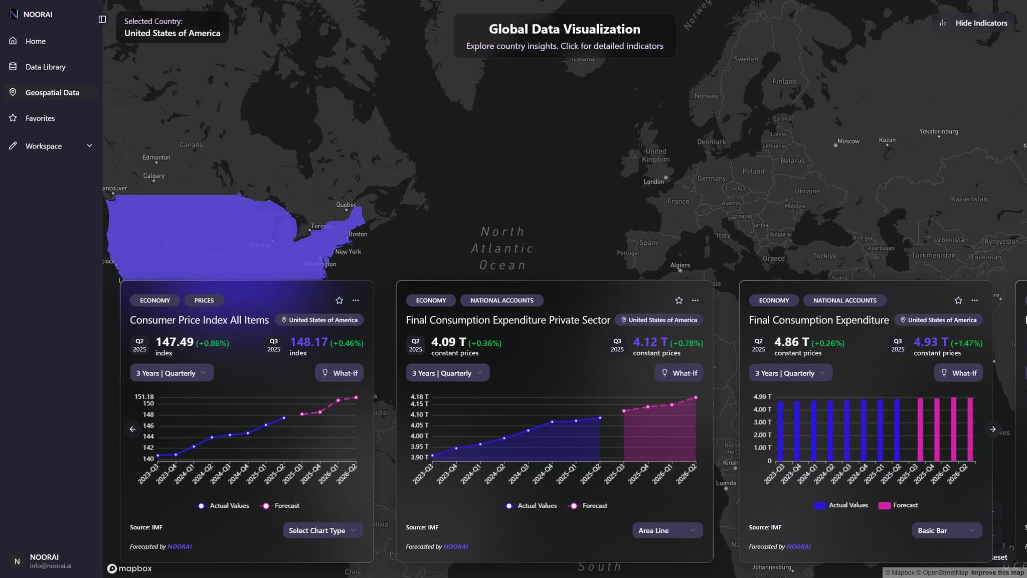
Task: Star the Final Consumption Expenditure card
Action: coord(958,300)
